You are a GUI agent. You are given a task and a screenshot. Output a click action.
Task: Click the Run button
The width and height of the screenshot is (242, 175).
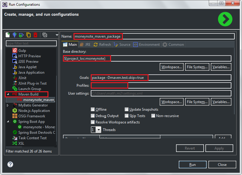[192, 165]
